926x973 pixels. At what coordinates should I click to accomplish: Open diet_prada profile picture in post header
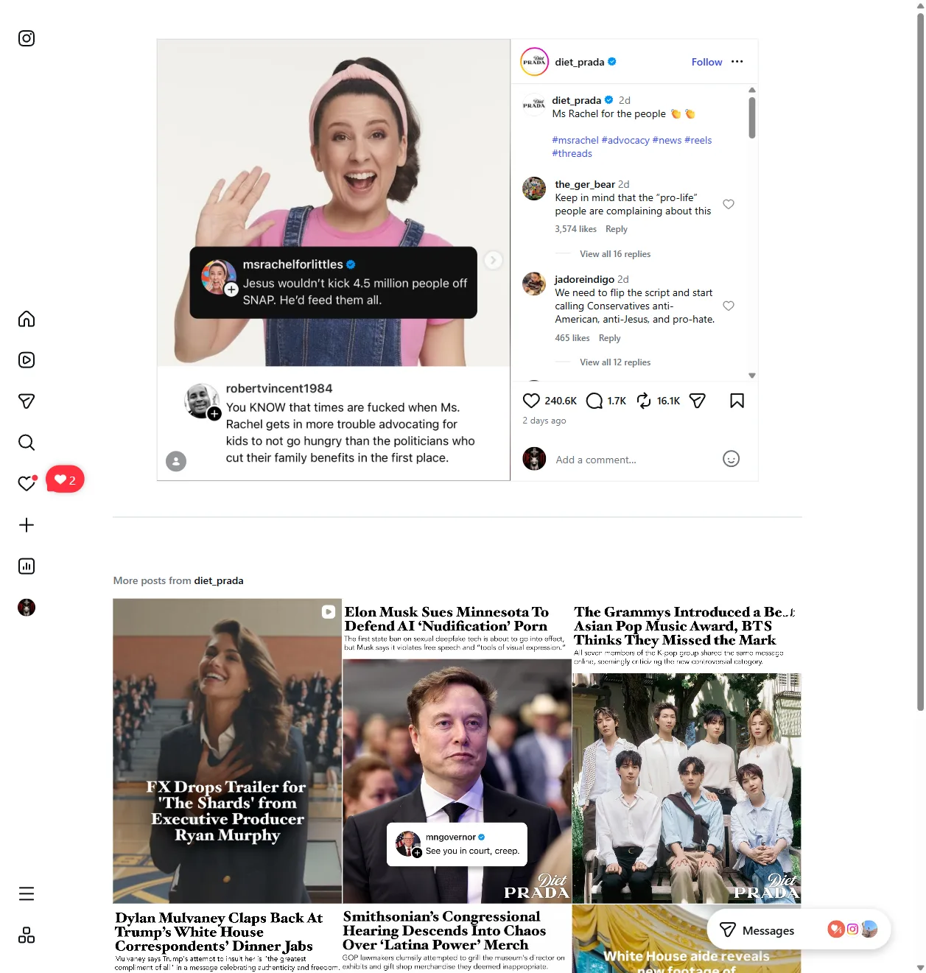(535, 62)
